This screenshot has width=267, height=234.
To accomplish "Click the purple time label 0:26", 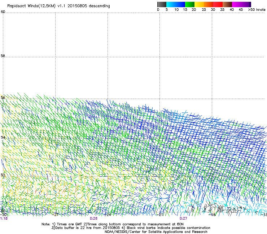I will [94, 219].
